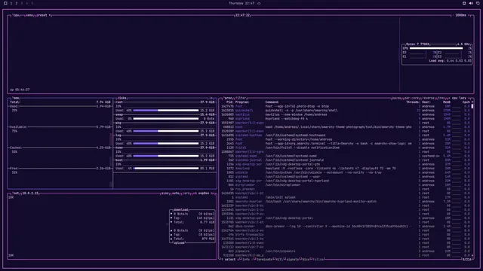483x271 pixels.
Task: Click the MemB column header
Action: pyautogui.click(x=447, y=102)
